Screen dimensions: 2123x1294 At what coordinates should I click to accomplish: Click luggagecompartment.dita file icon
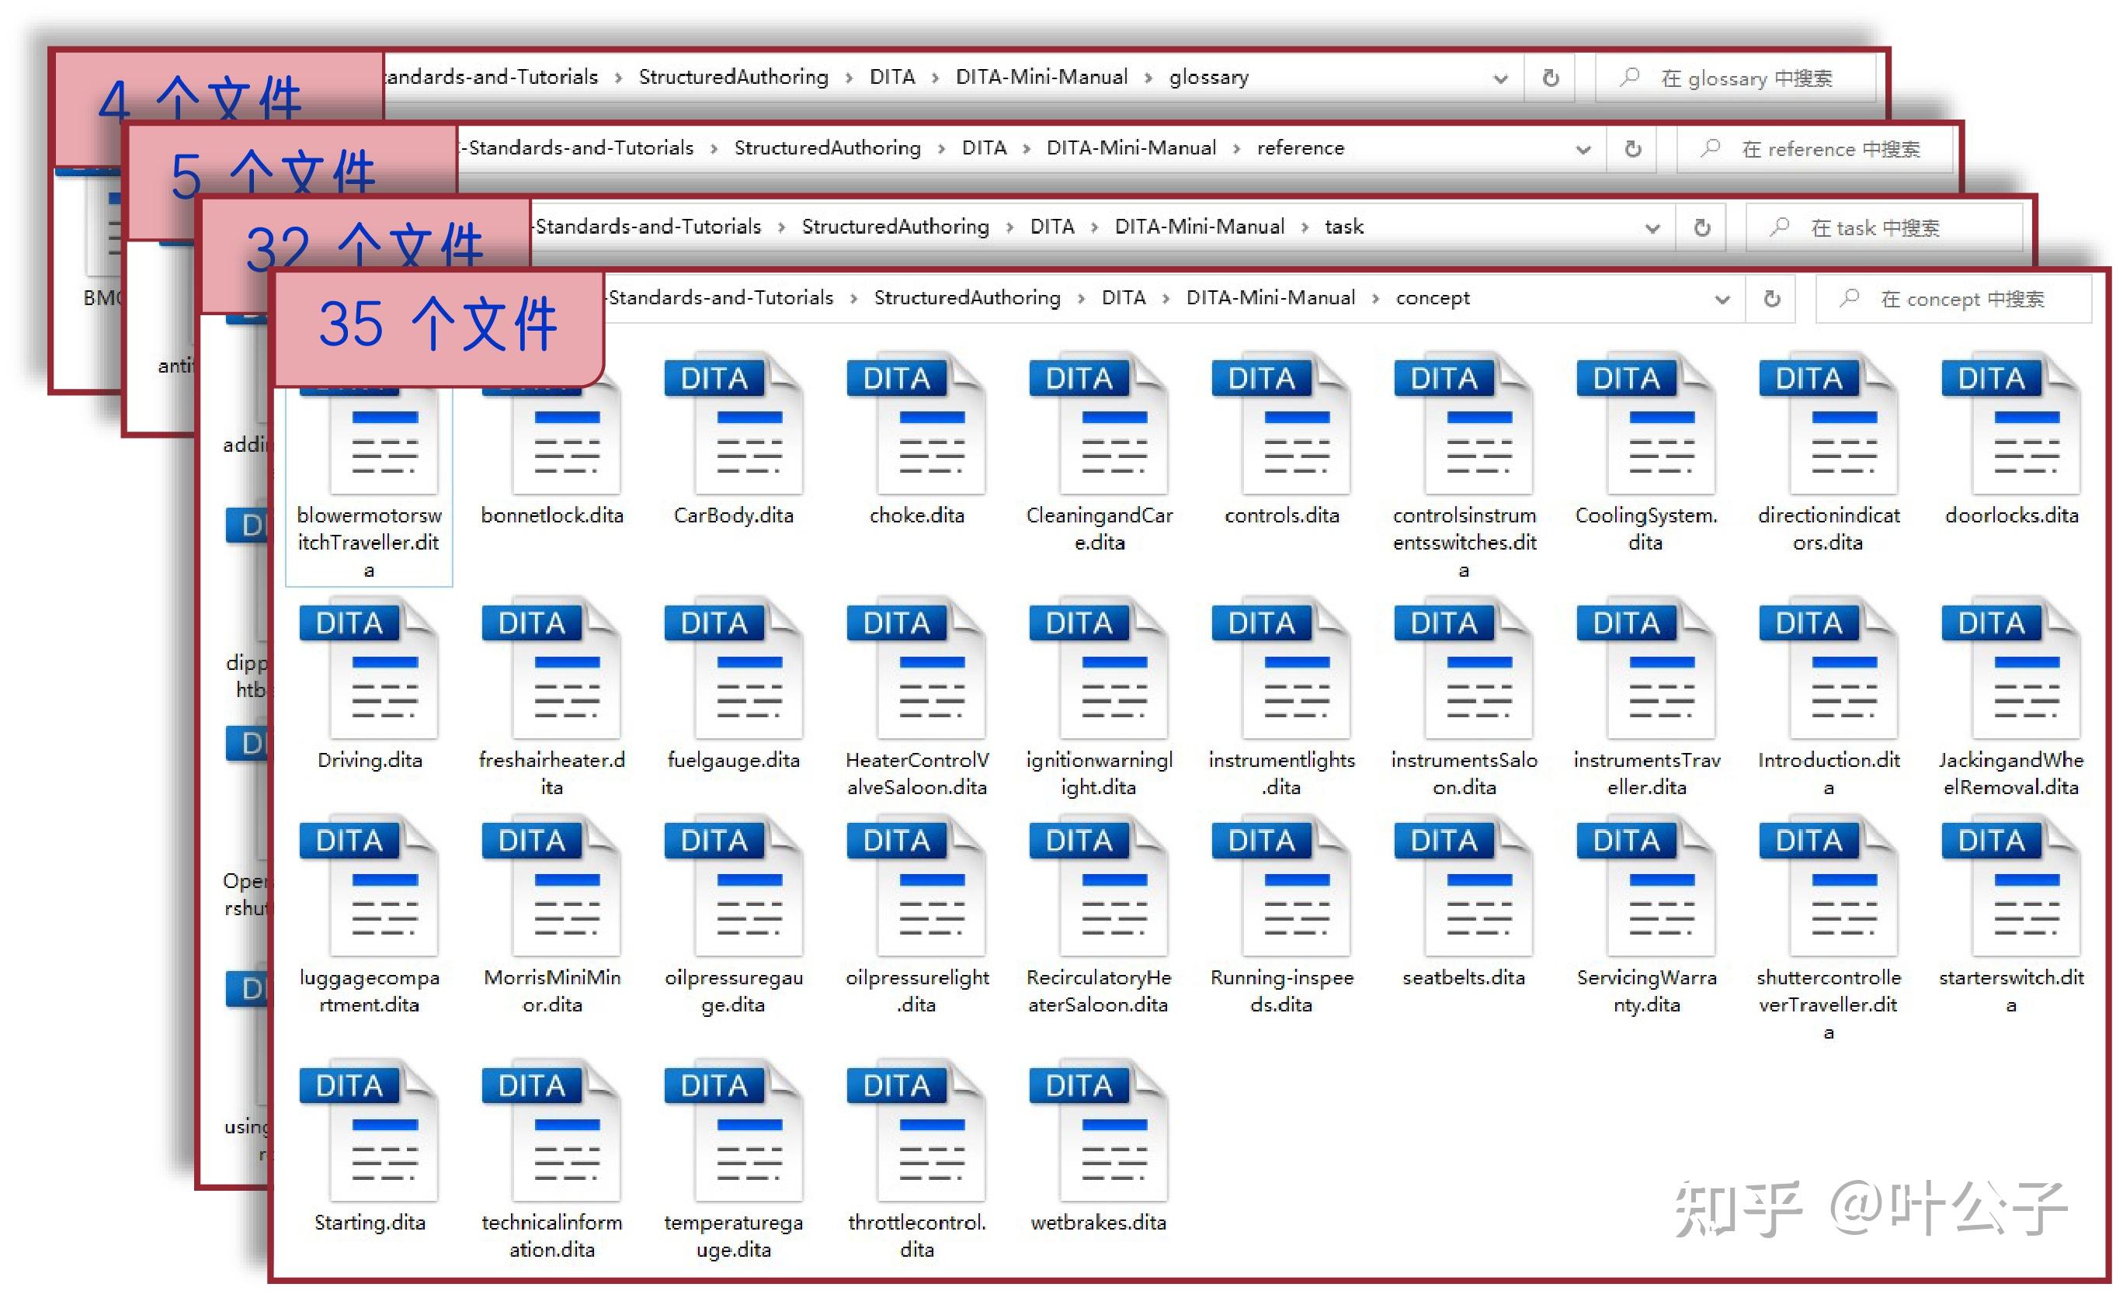point(369,886)
